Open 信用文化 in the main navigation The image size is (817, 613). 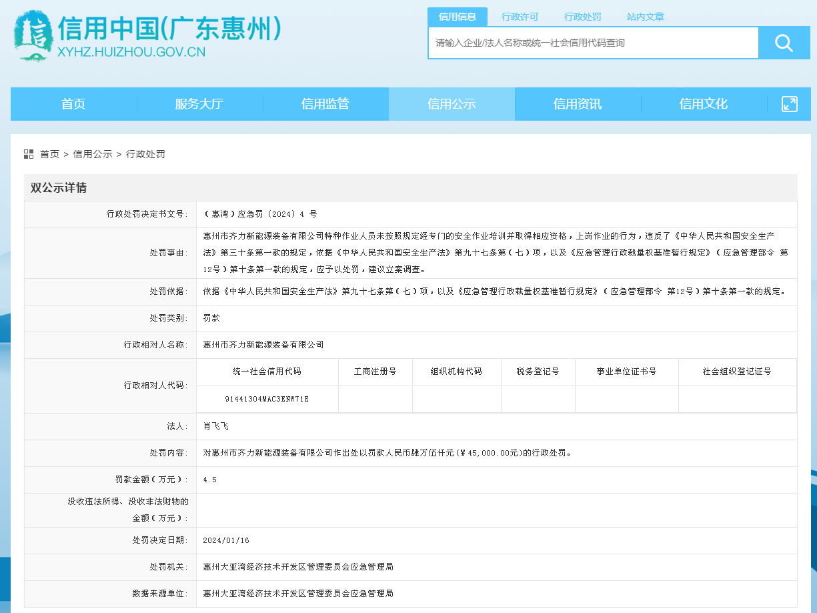[704, 104]
